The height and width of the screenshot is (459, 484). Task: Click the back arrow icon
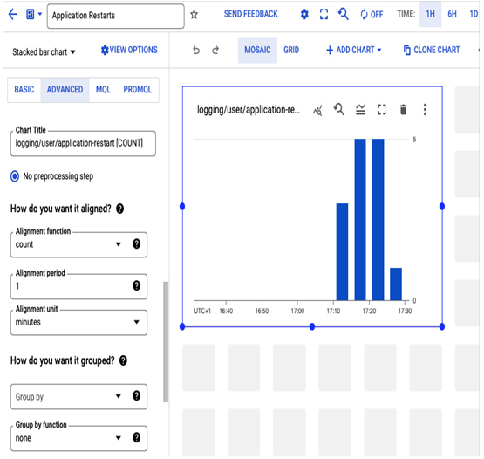(x=12, y=14)
